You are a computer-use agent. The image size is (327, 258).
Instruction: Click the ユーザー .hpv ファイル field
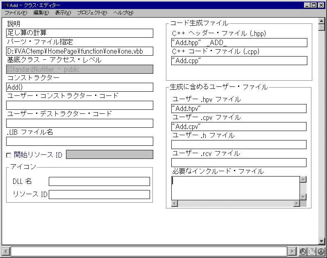click(239, 109)
